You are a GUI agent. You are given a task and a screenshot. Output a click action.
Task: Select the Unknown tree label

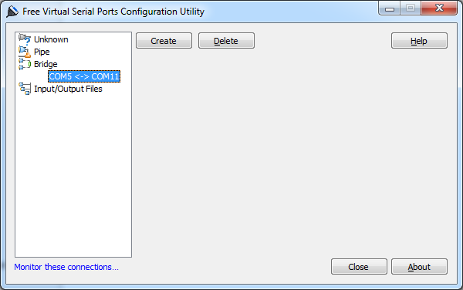51,39
